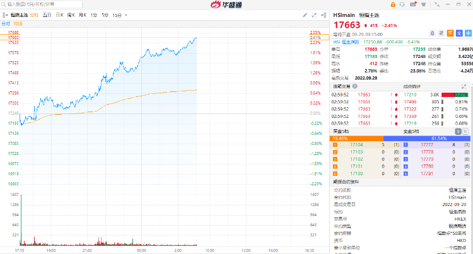Screen dimensions: 473x254
Task: Switch to the 五日 chart tab
Action: coord(47,14)
